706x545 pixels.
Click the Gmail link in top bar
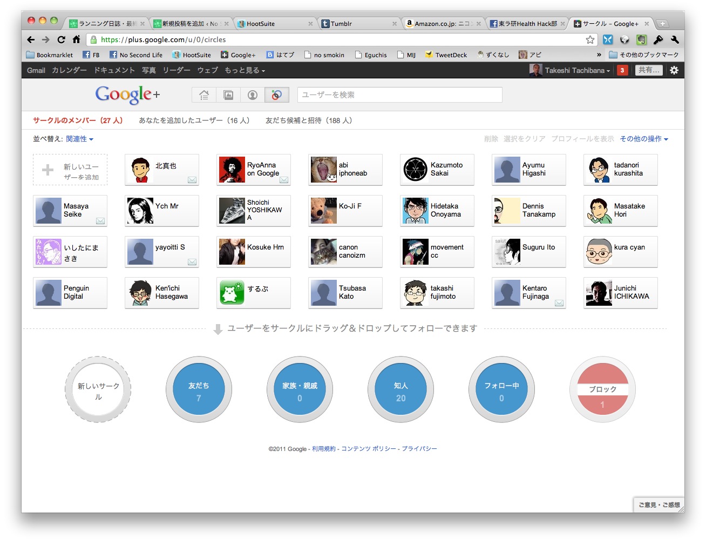[x=36, y=70]
